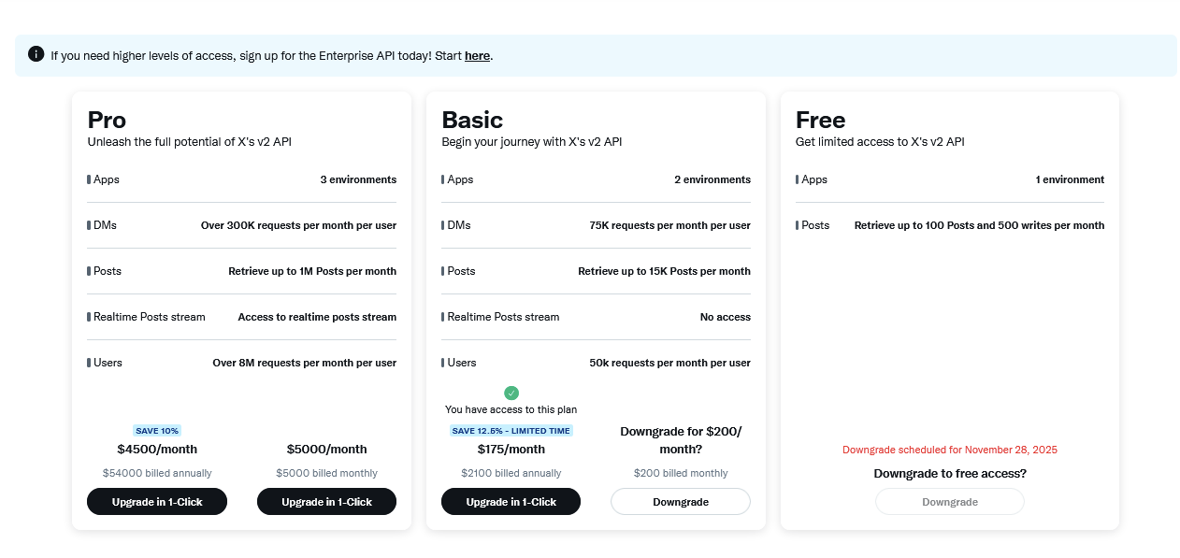Click the info icon in the banner
This screenshot has width=1180, height=558.
(x=36, y=54)
